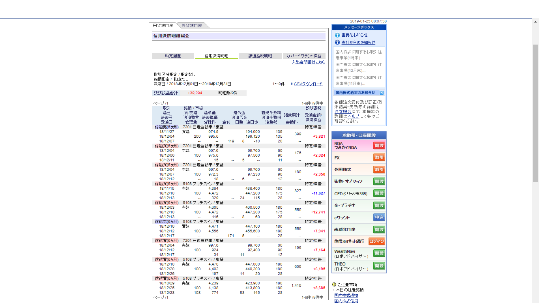Click 開設 button for CFD くりっく株365
Screen dimensions: 539x303
(x=379, y=193)
